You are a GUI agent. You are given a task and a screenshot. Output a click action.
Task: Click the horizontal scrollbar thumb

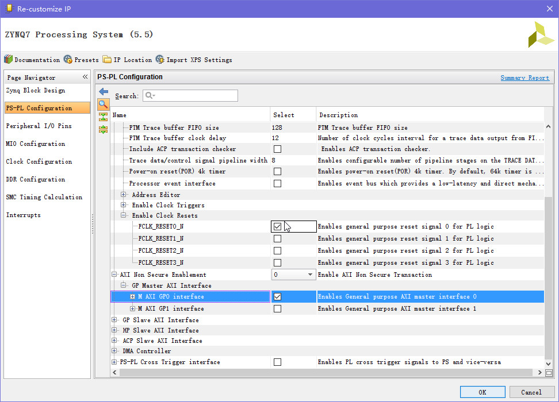(326, 373)
